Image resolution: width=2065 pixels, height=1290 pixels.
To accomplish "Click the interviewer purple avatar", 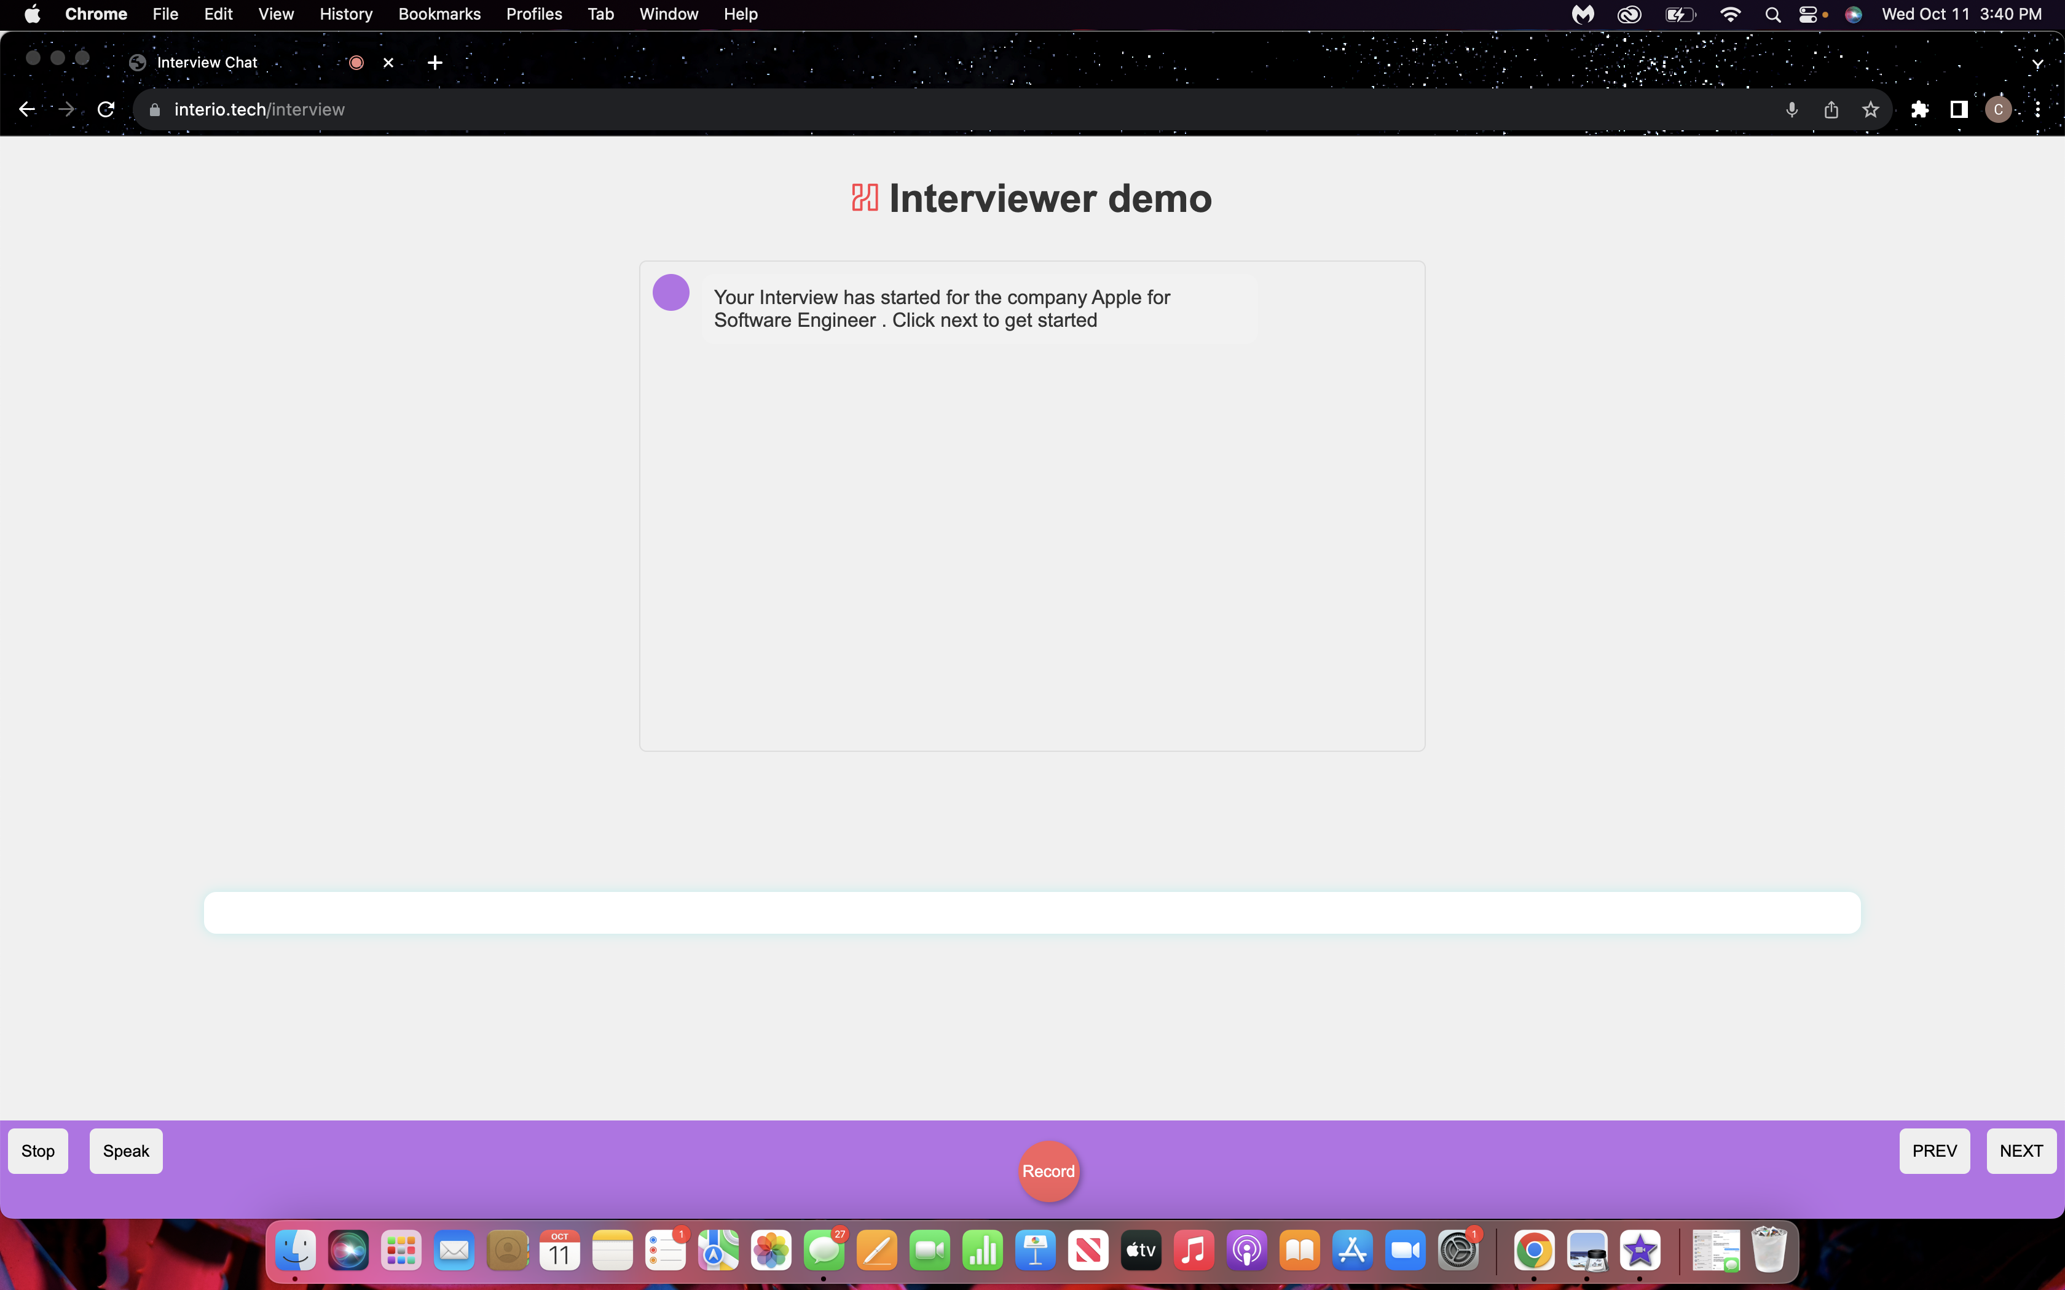I will [671, 292].
